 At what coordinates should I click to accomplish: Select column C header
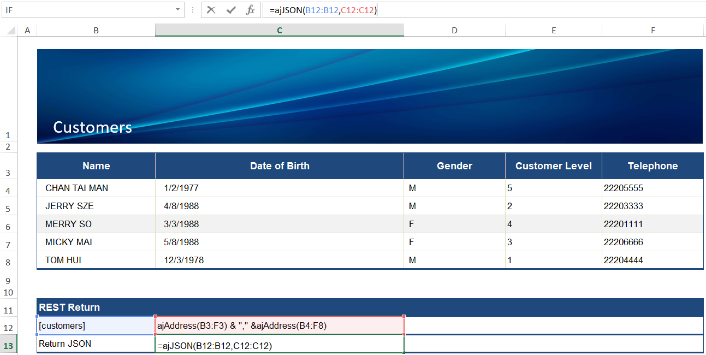(x=279, y=31)
